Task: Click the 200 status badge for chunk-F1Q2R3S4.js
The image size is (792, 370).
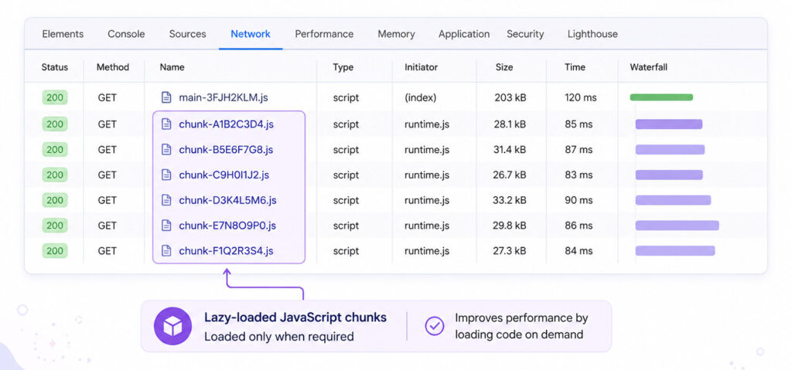Action: click(55, 250)
